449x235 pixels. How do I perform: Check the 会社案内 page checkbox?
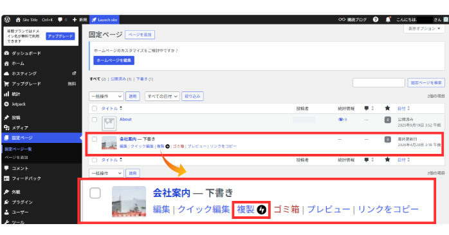pyautogui.click(x=94, y=139)
